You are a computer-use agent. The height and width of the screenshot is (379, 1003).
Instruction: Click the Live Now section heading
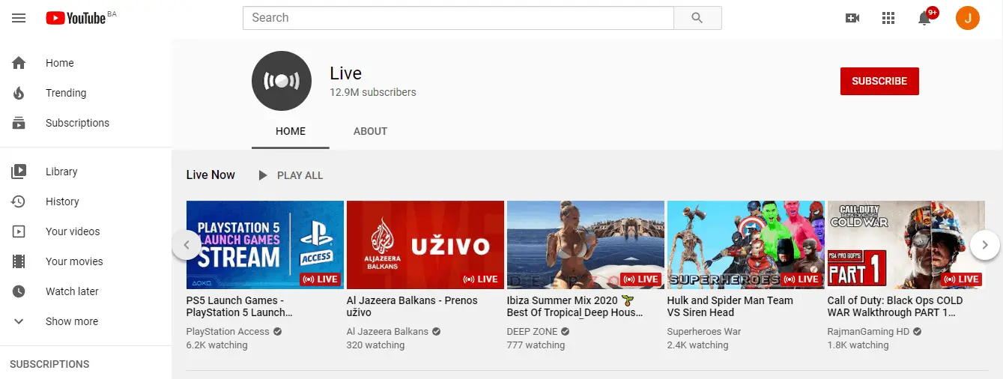pyautogui.click(x=210, y=175)
